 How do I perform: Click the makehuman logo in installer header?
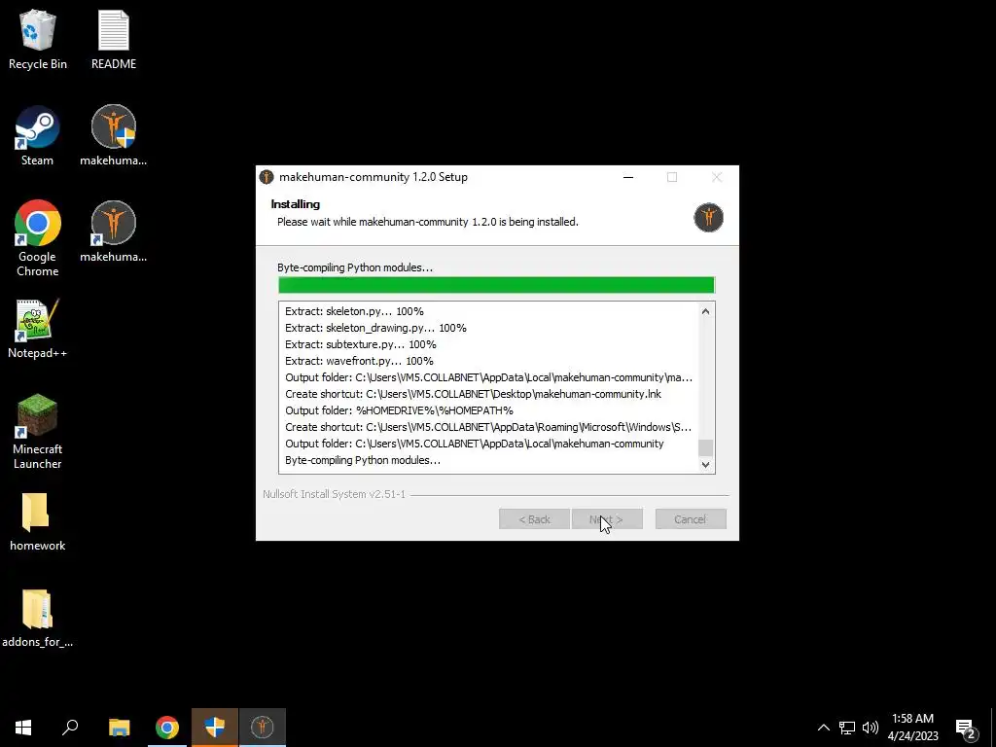point(708,217)
